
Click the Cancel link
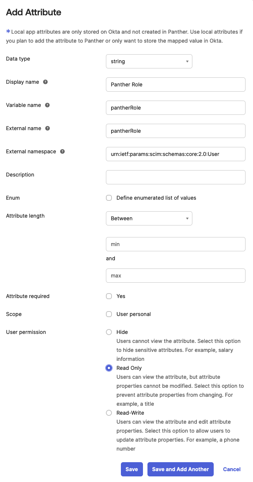coord(231,469)
